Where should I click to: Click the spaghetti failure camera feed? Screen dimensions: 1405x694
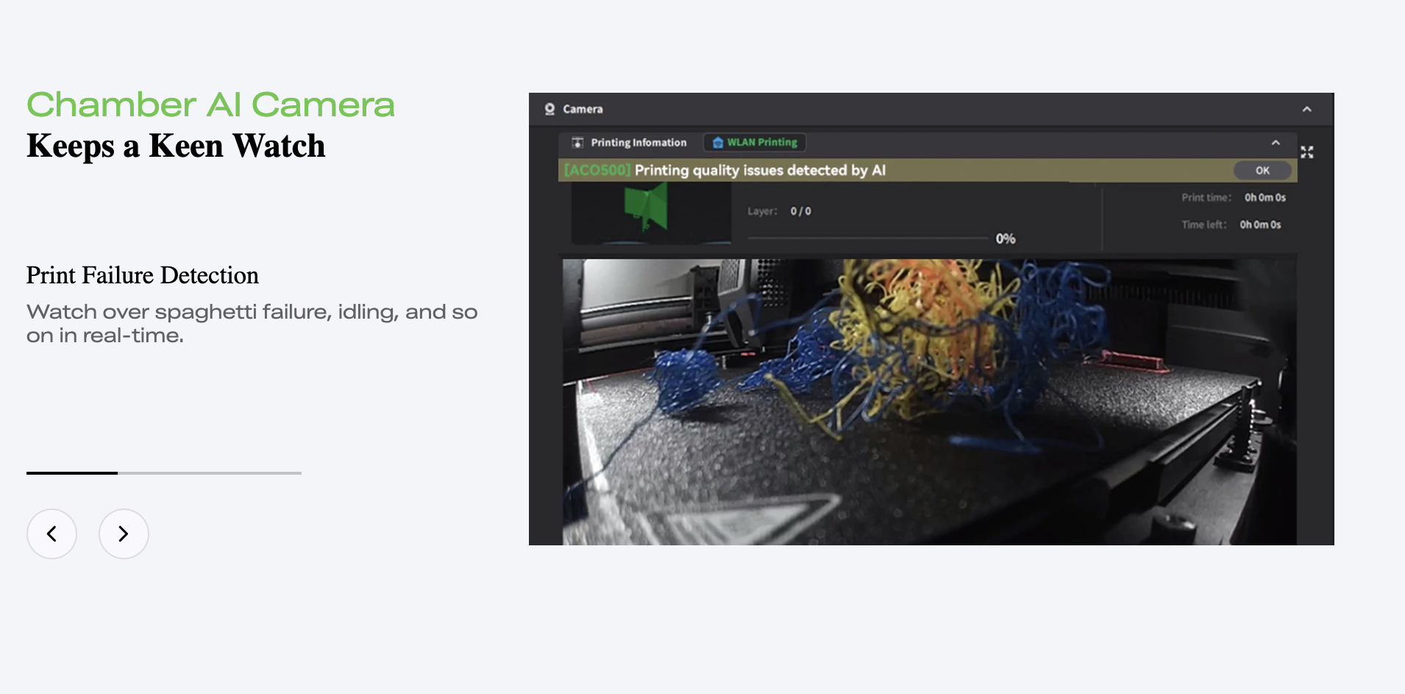[x=929, y=401]
